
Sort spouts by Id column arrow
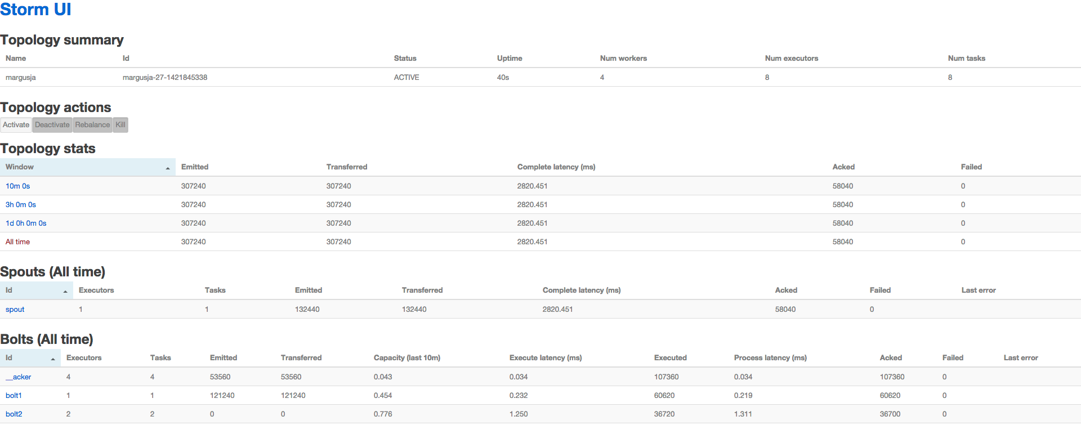[65, 291]
